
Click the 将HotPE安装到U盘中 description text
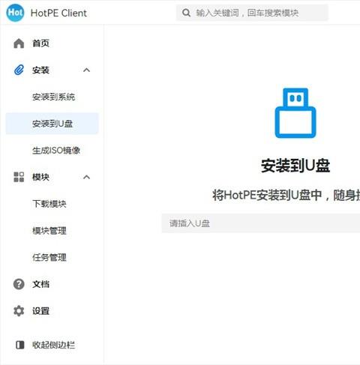pos(286,195)
